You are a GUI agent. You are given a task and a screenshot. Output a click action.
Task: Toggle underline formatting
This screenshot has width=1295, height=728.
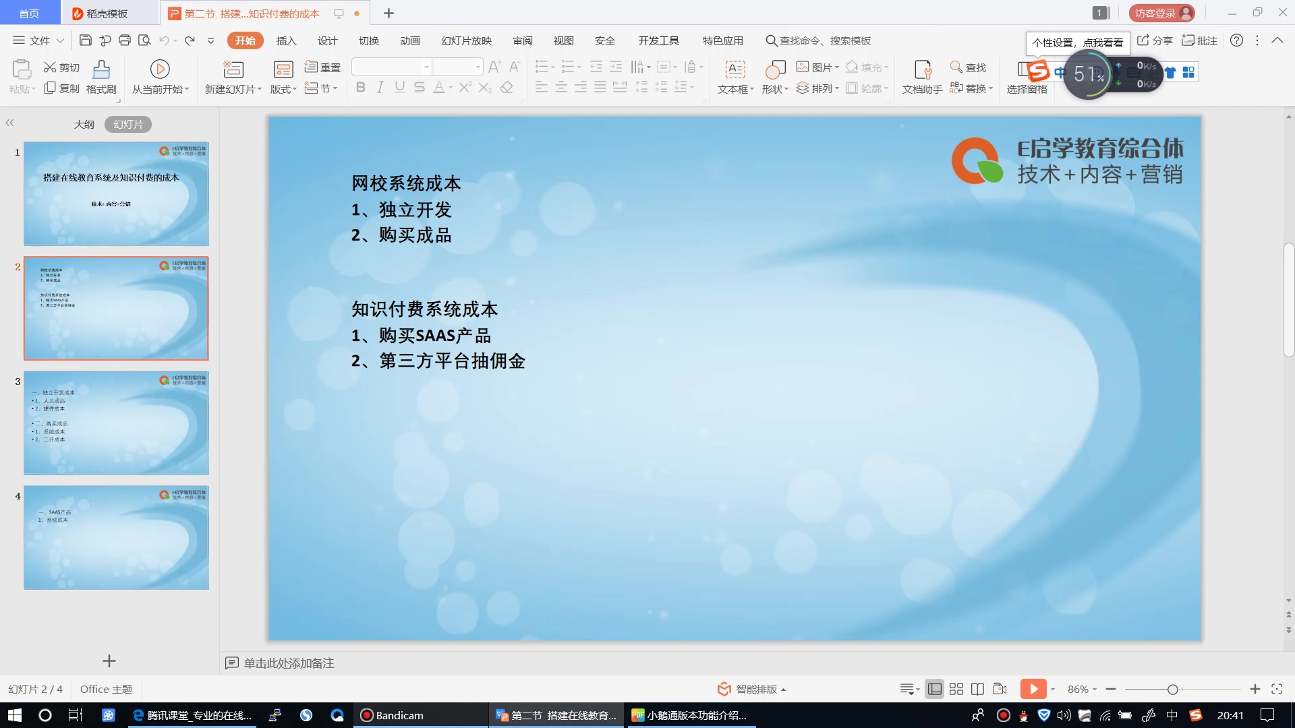pyautogui.click(x=399, y=87)
